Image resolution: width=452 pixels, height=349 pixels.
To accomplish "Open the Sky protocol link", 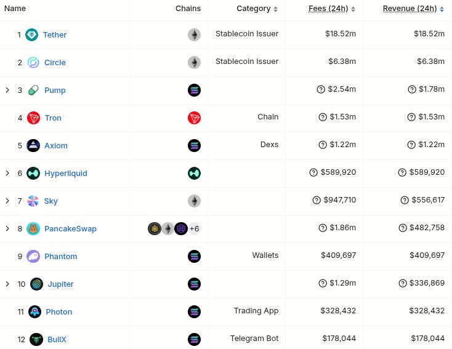I will 50,201.
